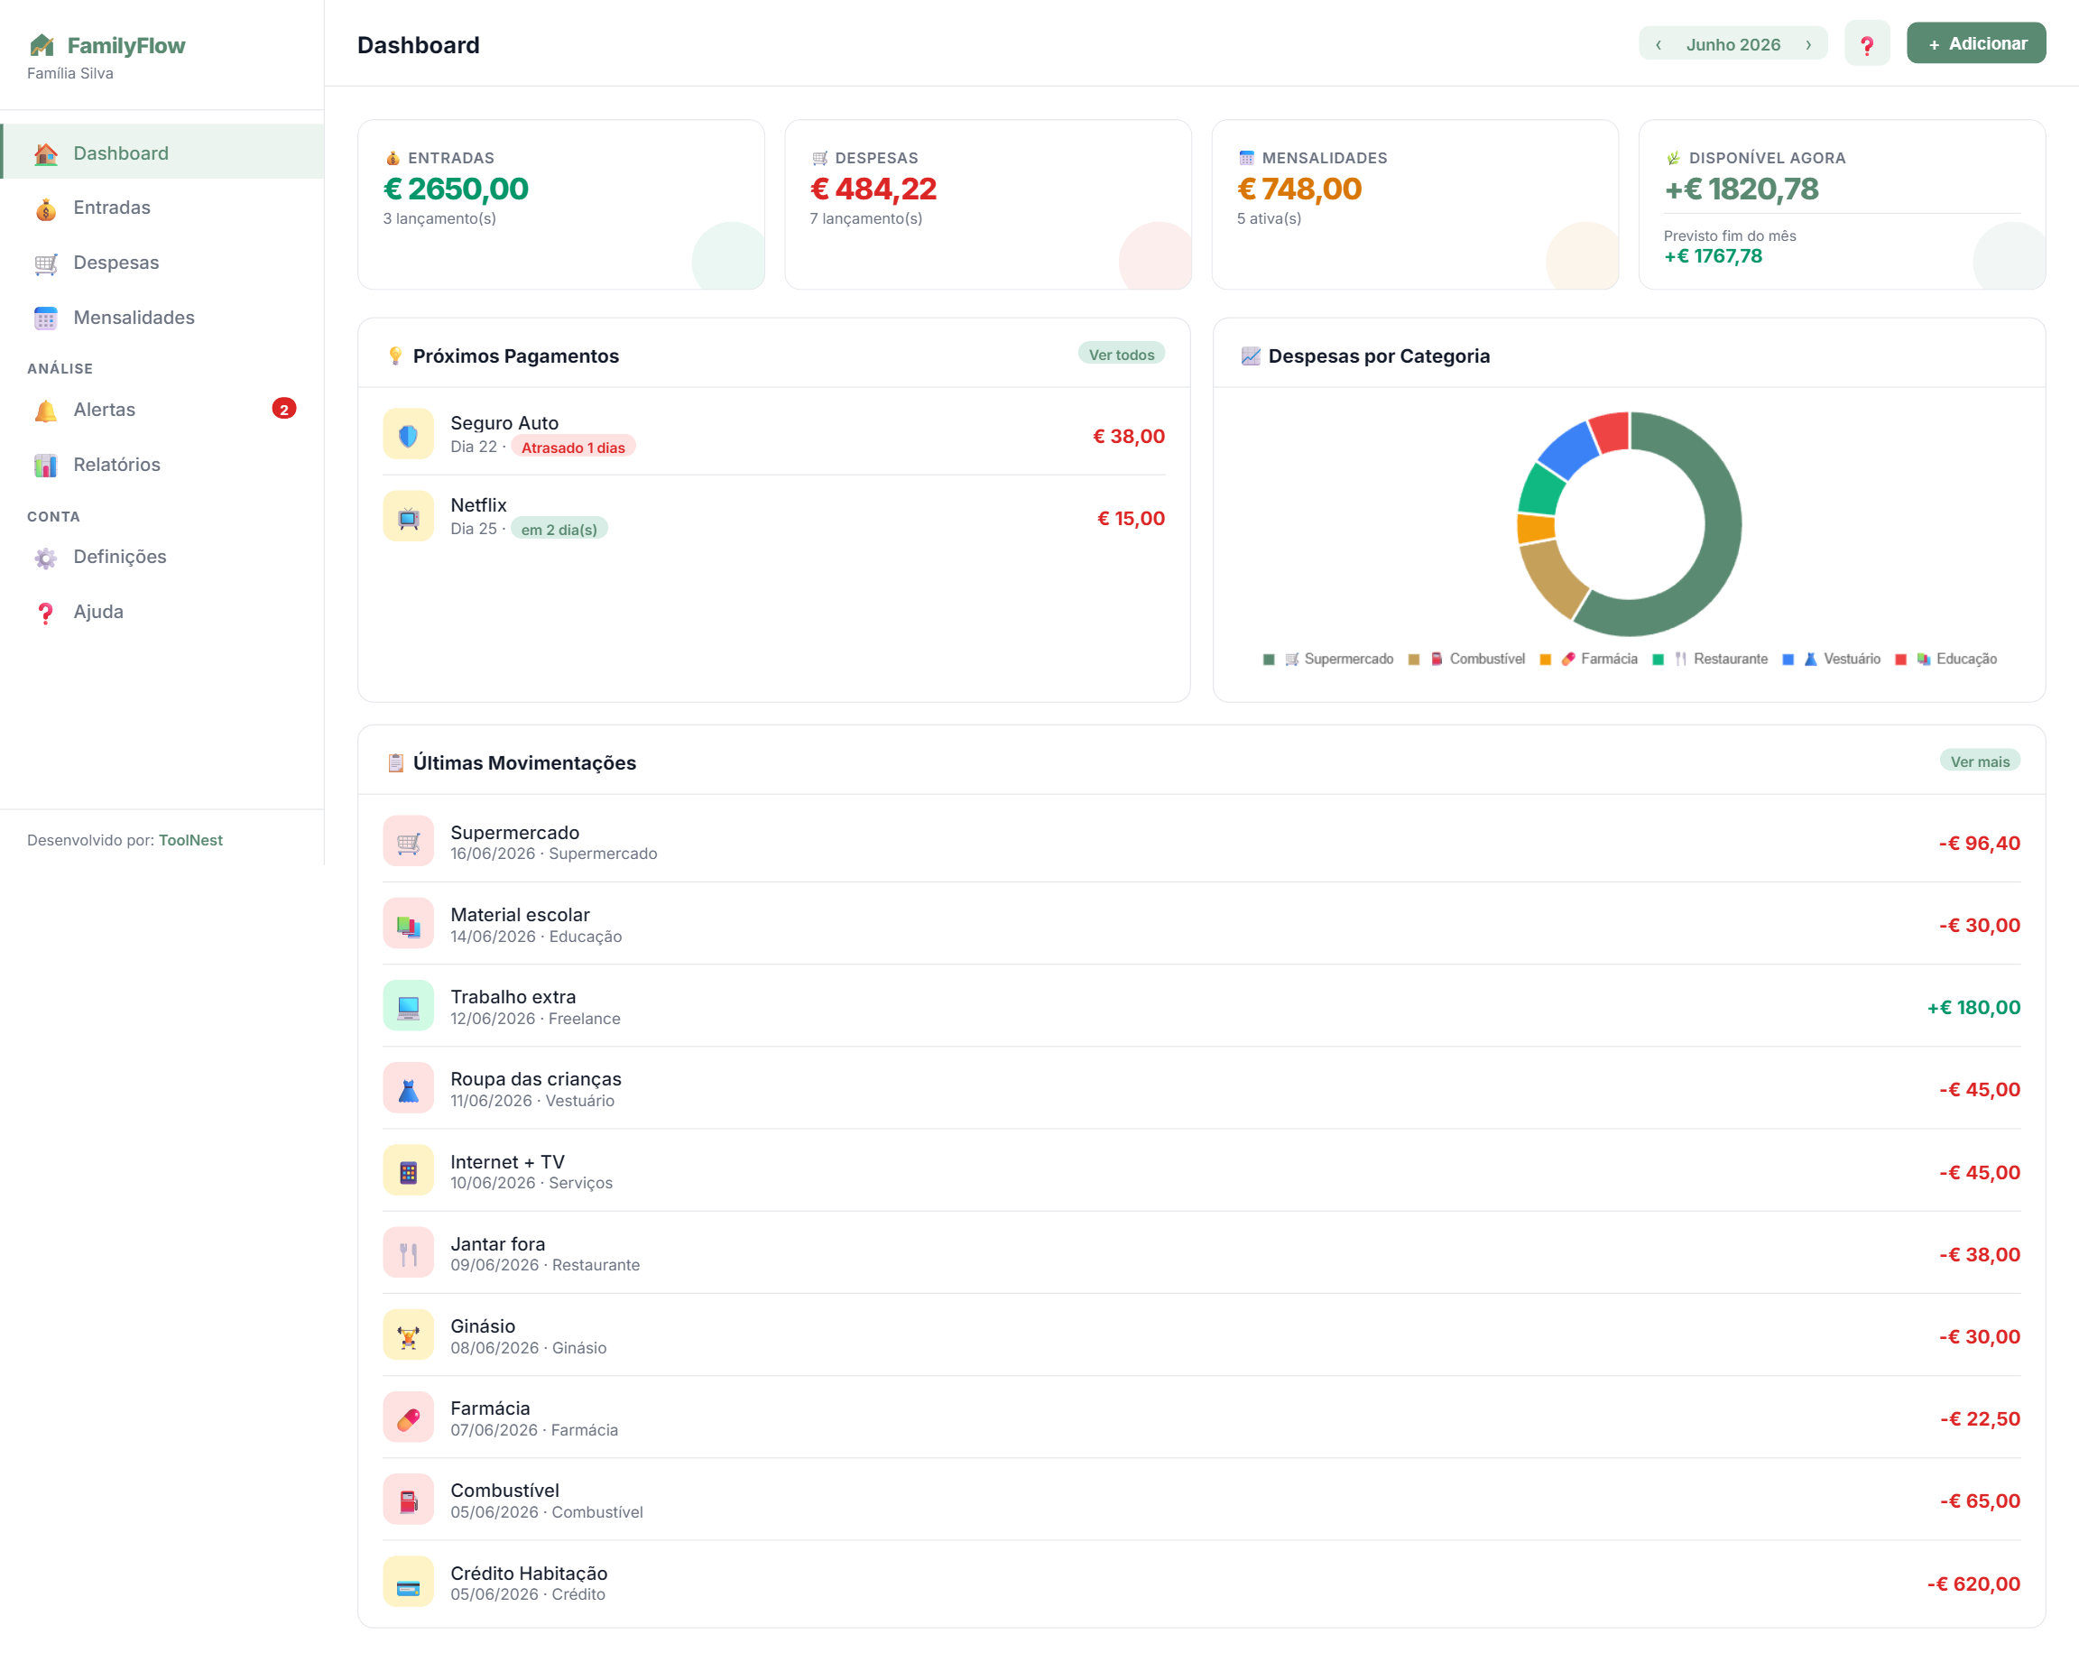
Task: Click the blue Vestuário donut segment
Action: pyautogui.click(x=1569, y=448)
